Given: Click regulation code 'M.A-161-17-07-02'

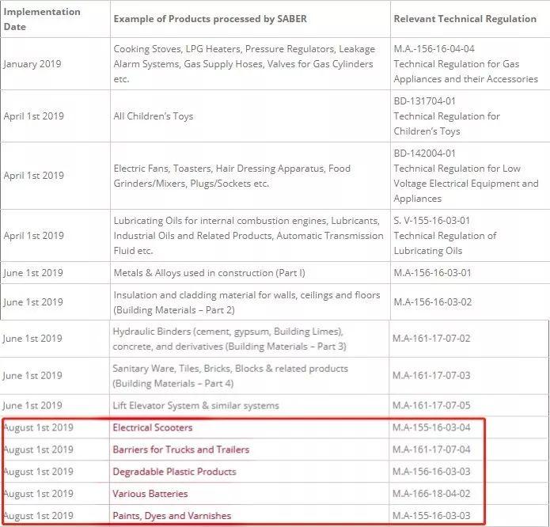Looking at the screenshot, I should tap(431, 339).
